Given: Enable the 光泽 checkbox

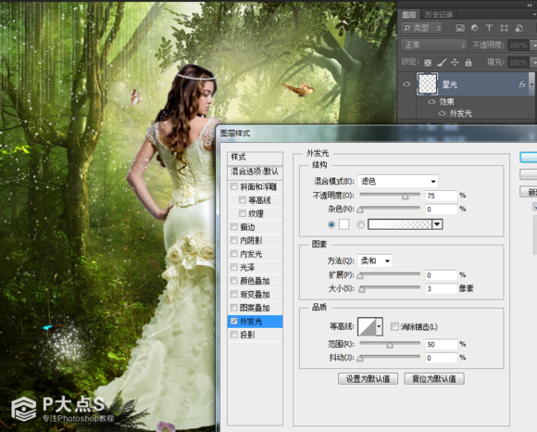Looking at the screenshot, I should tap(234, 267).
